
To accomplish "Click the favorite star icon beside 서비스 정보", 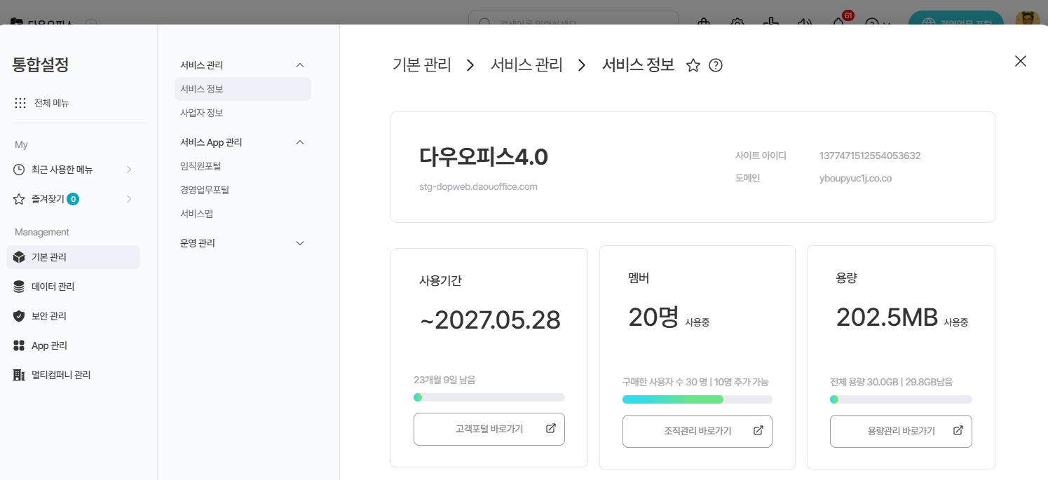I will tap(693, 65).
